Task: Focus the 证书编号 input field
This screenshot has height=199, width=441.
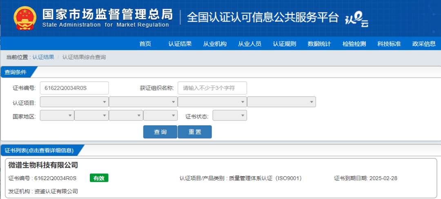Action: (x=74, y=88)
